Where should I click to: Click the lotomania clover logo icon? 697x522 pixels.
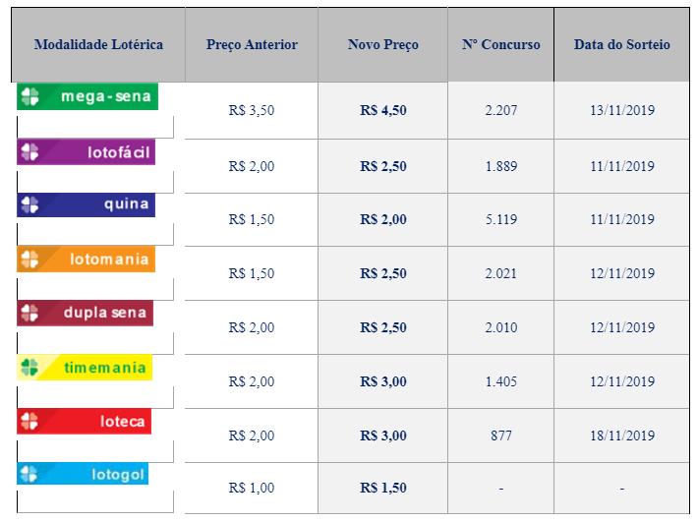click(x=29, y=260)
